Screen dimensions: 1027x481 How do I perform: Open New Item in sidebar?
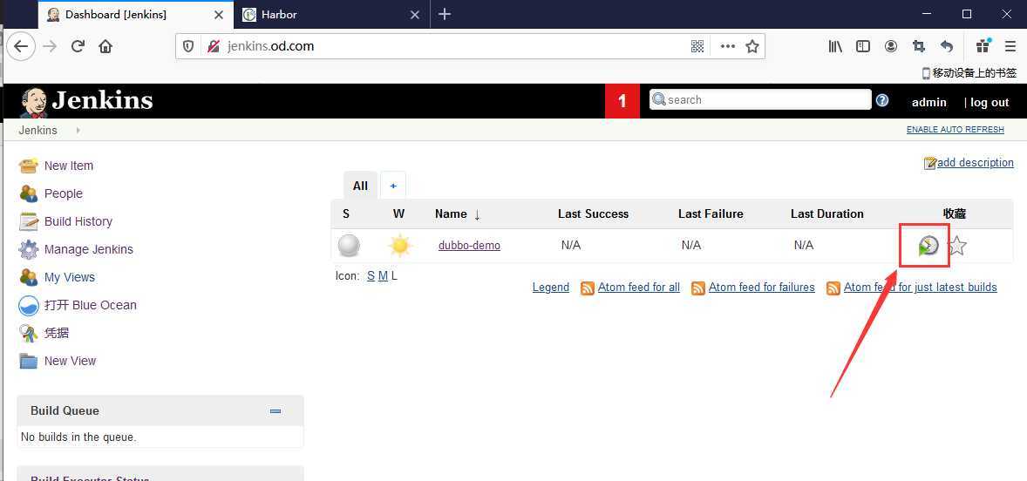[69, 166]
